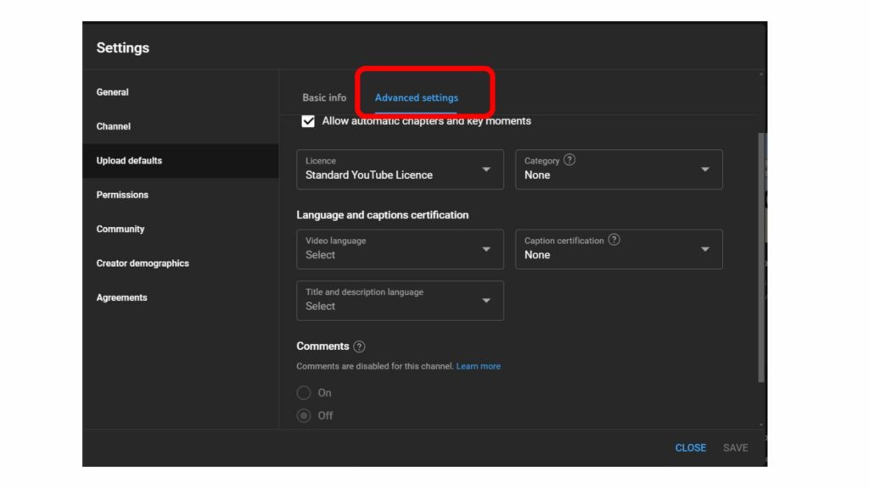Screen dimensions: 869x488
Task: Open the Creator demographics section
Action: pyautogui.click(x=143, y=263)
